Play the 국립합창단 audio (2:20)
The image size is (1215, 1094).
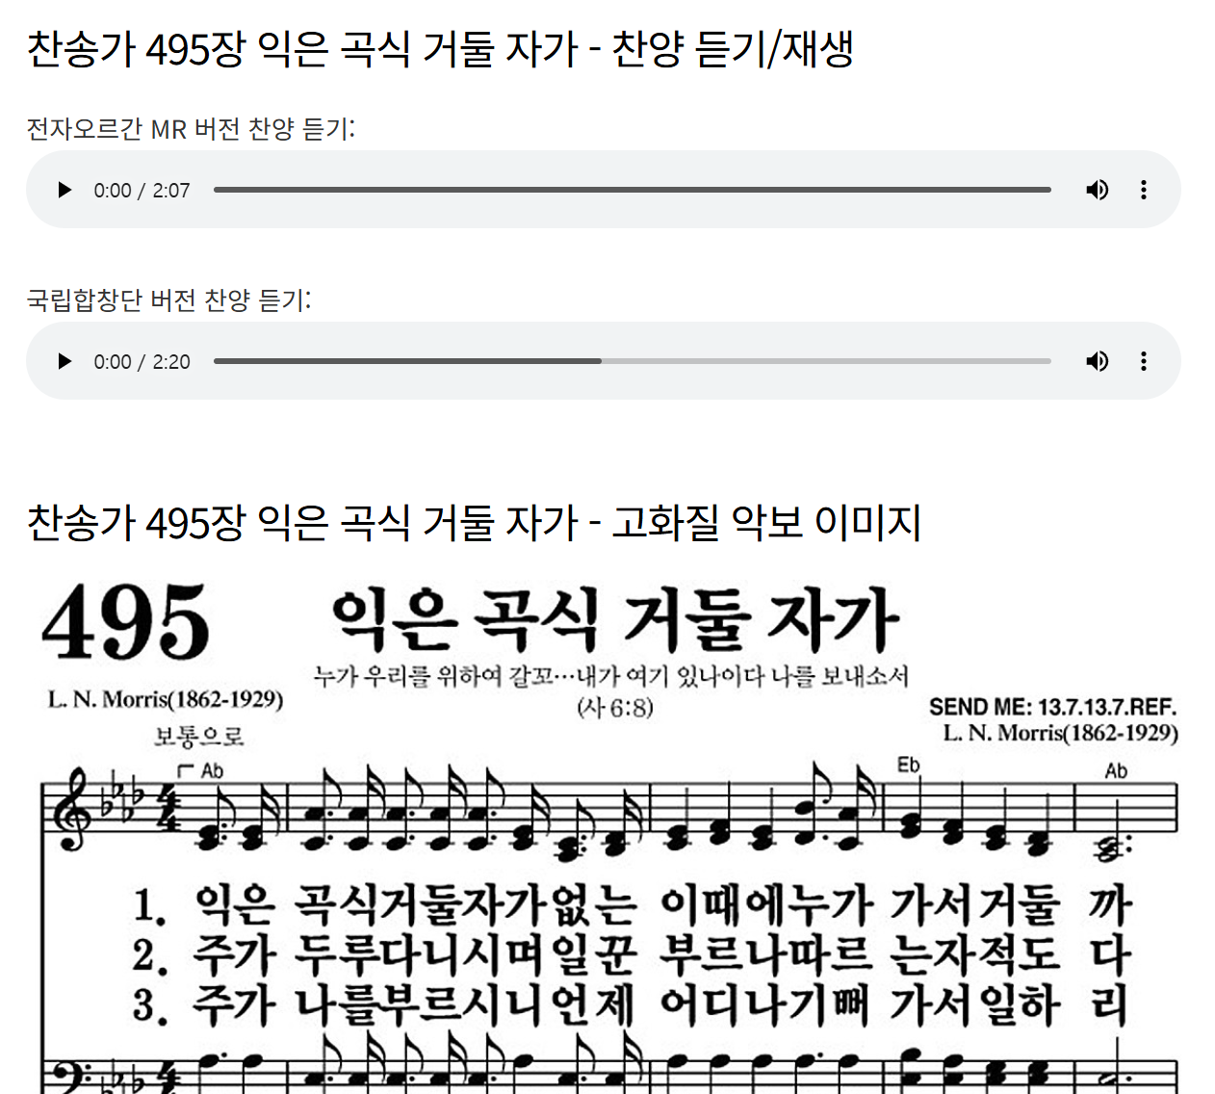pos(65,361)
